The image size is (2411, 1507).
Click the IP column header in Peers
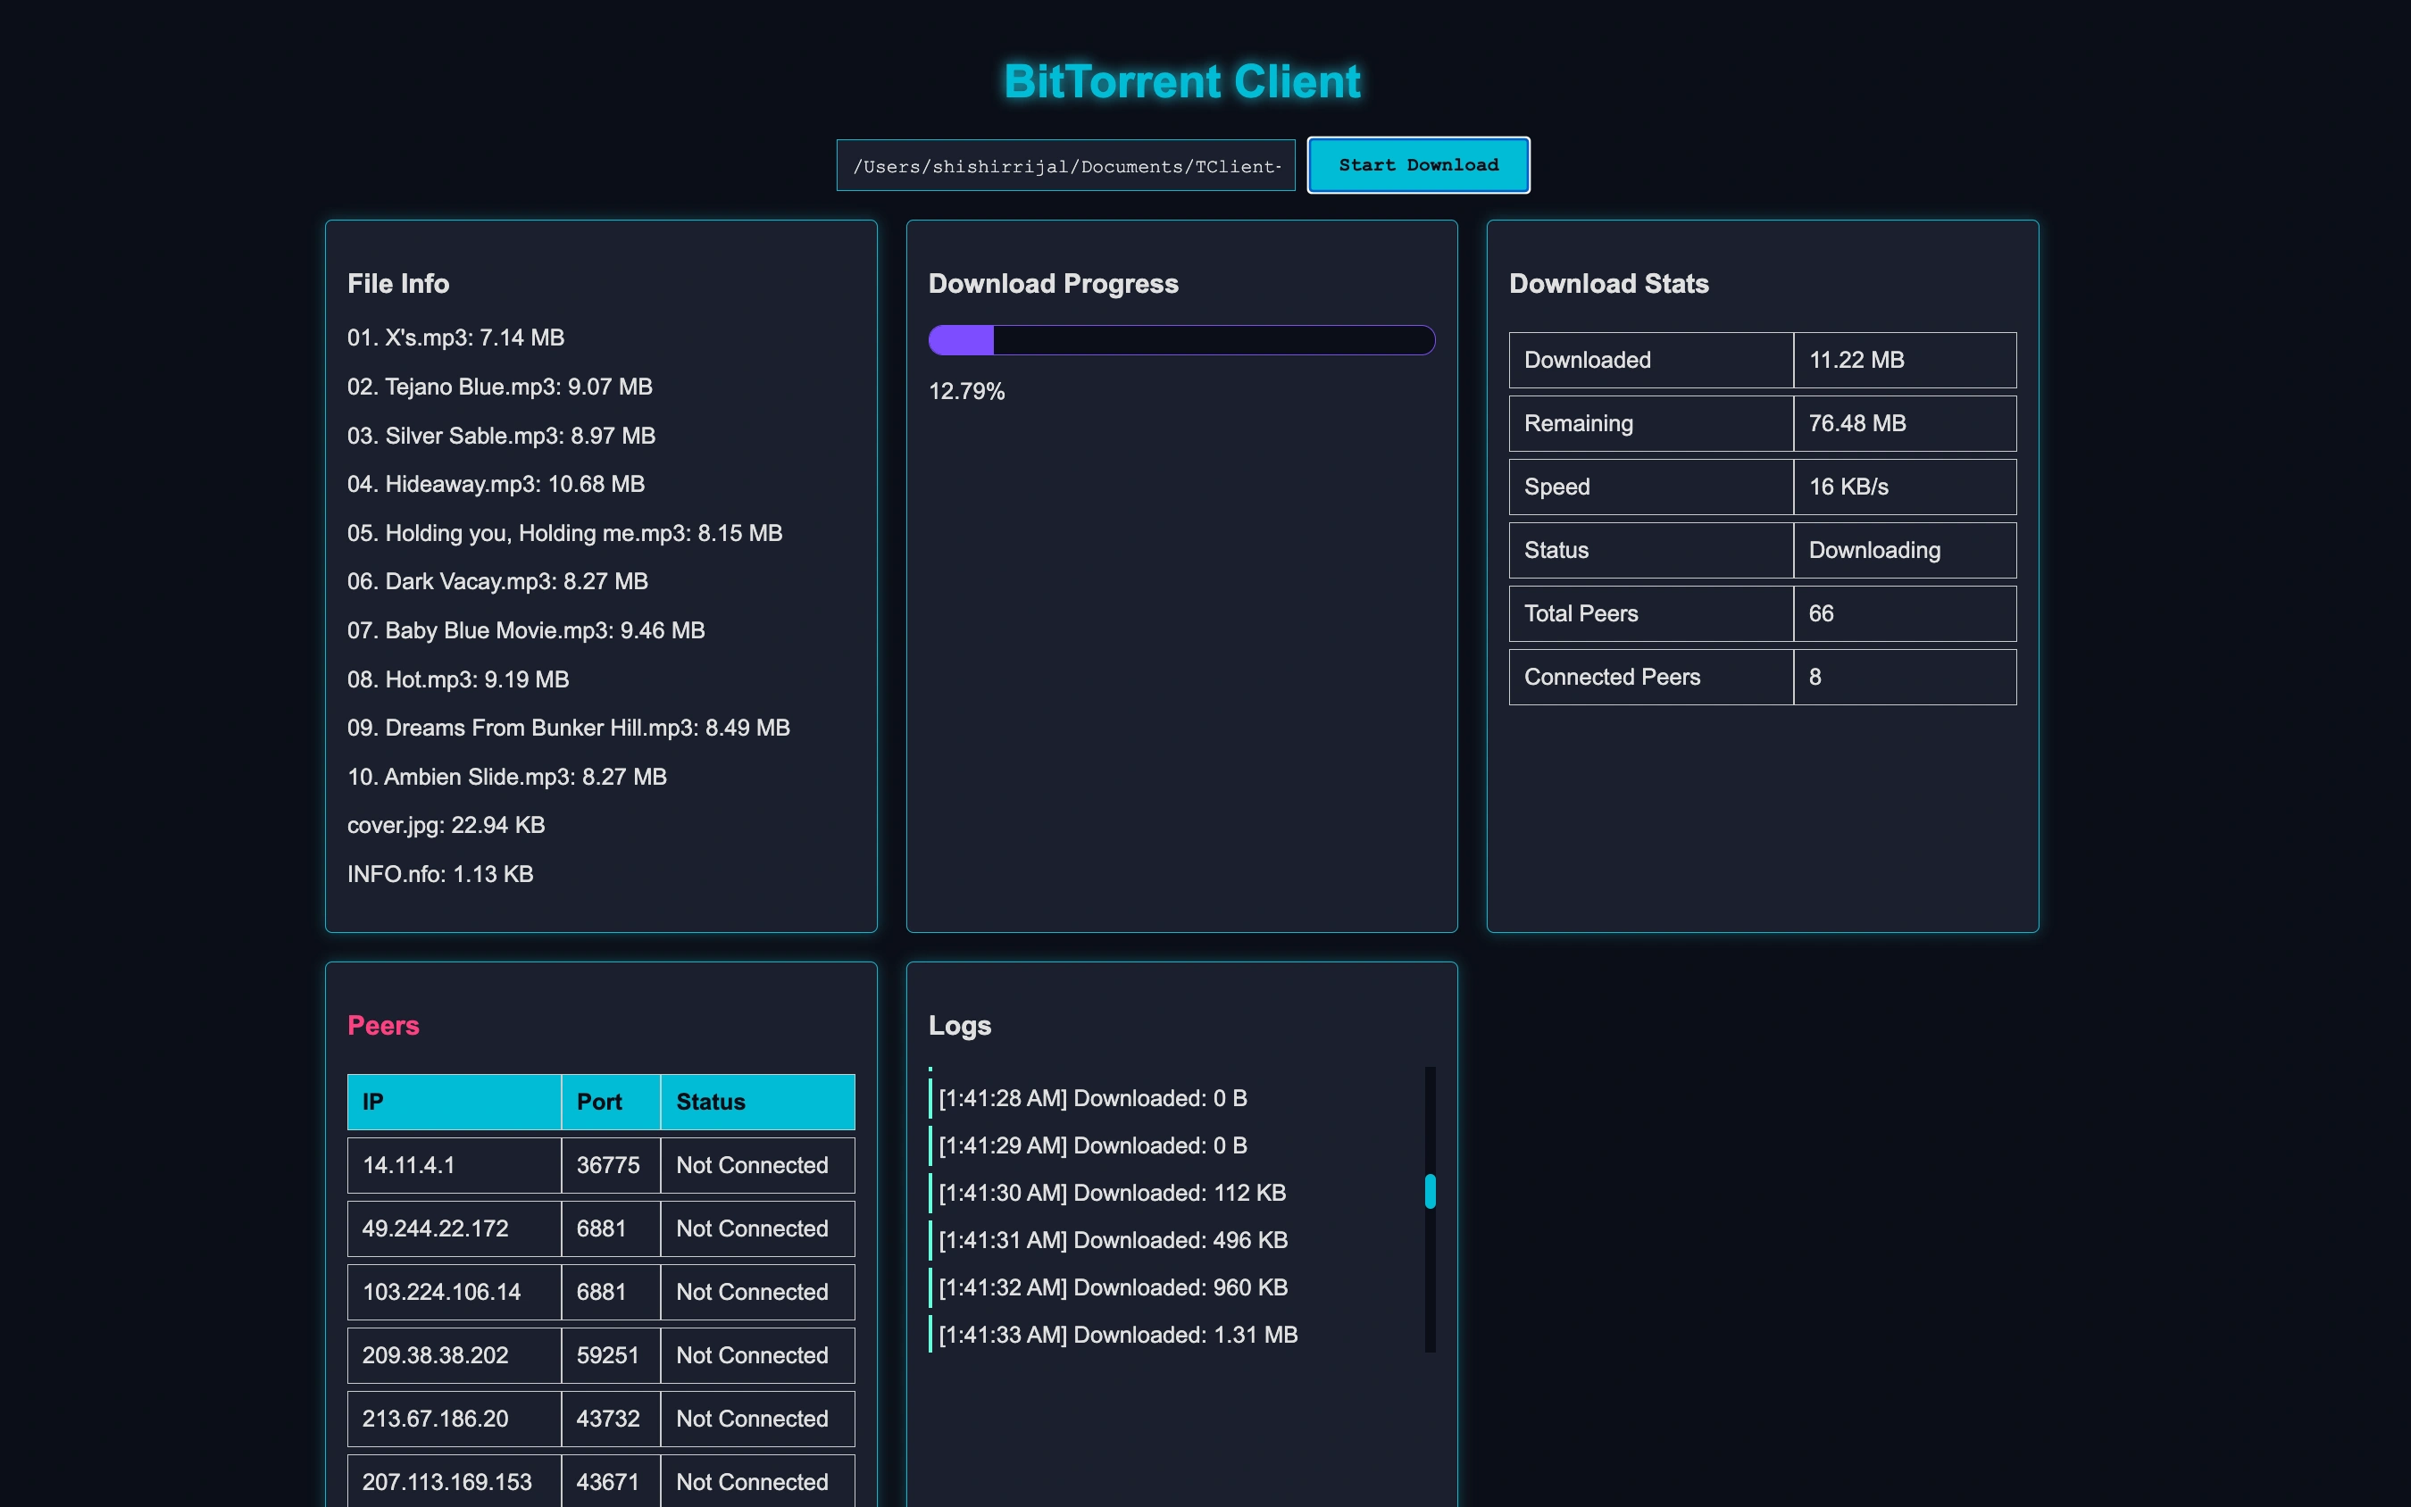coord(454,1102)
